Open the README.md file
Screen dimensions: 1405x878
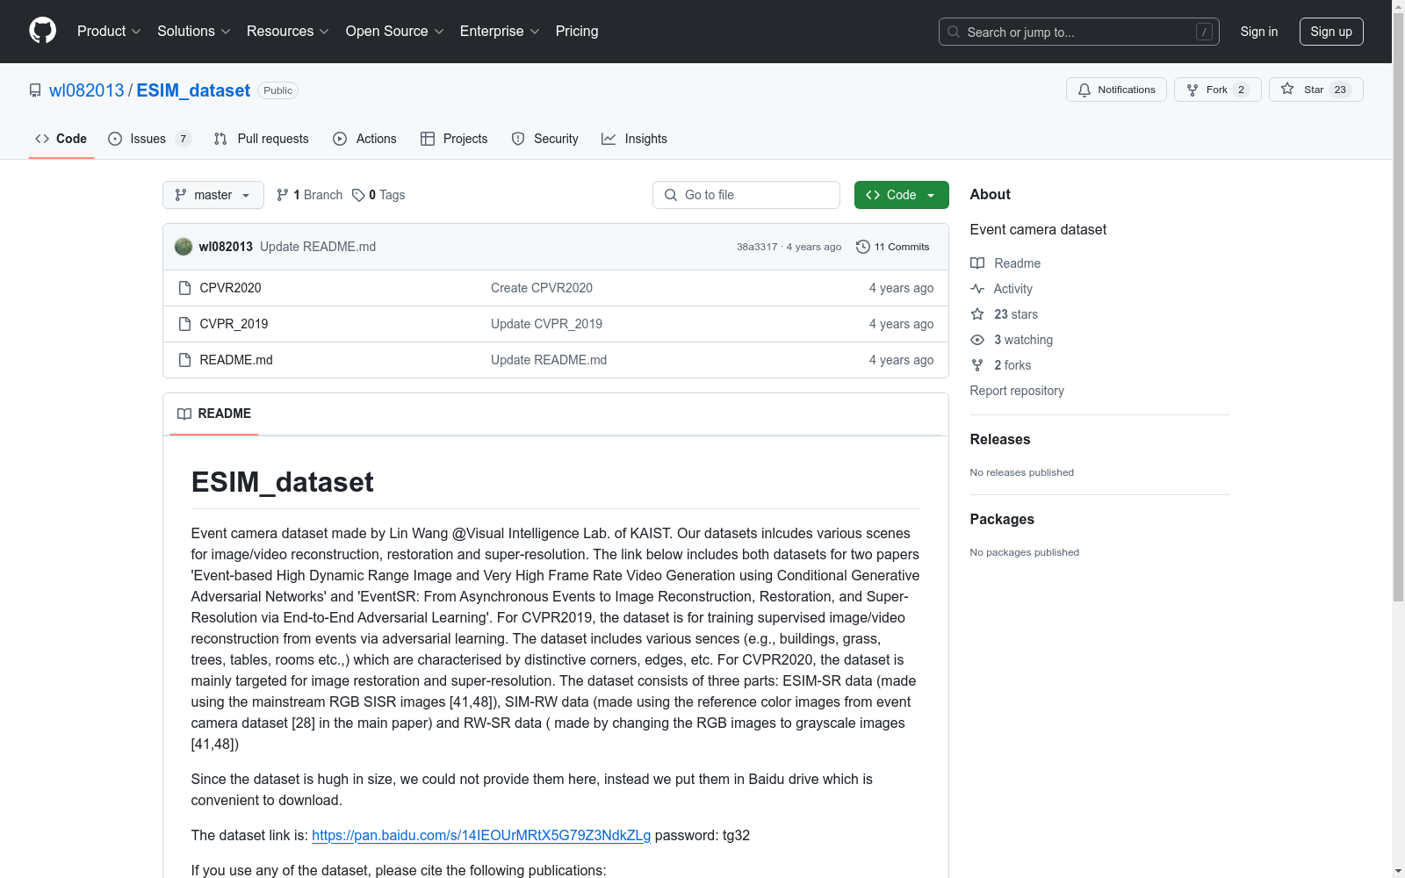coord(236,360)
